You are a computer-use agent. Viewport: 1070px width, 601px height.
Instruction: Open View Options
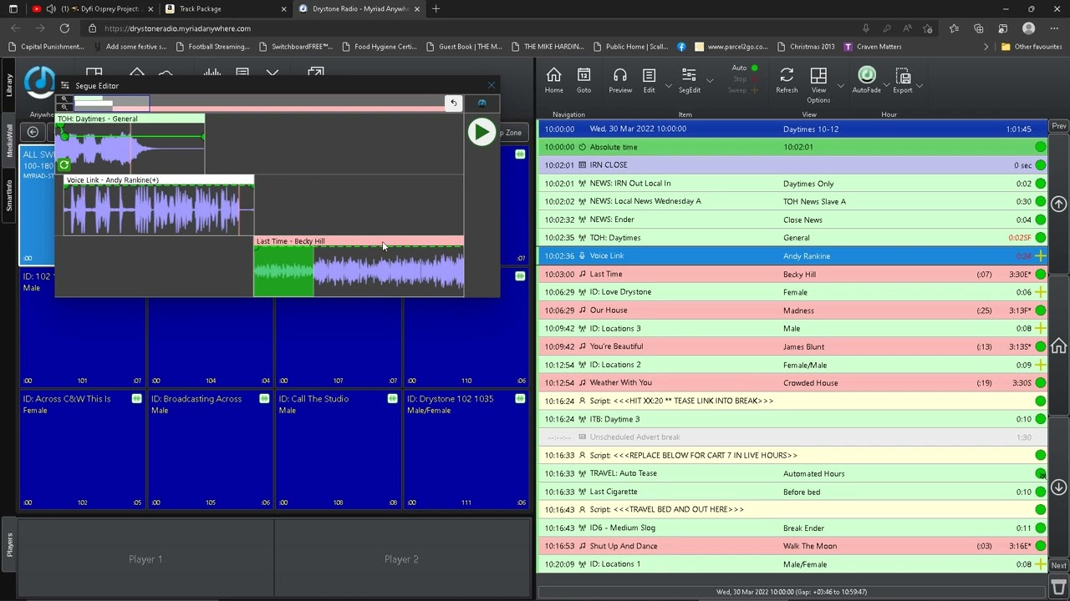pyautogui.click(x=818, y=85)
